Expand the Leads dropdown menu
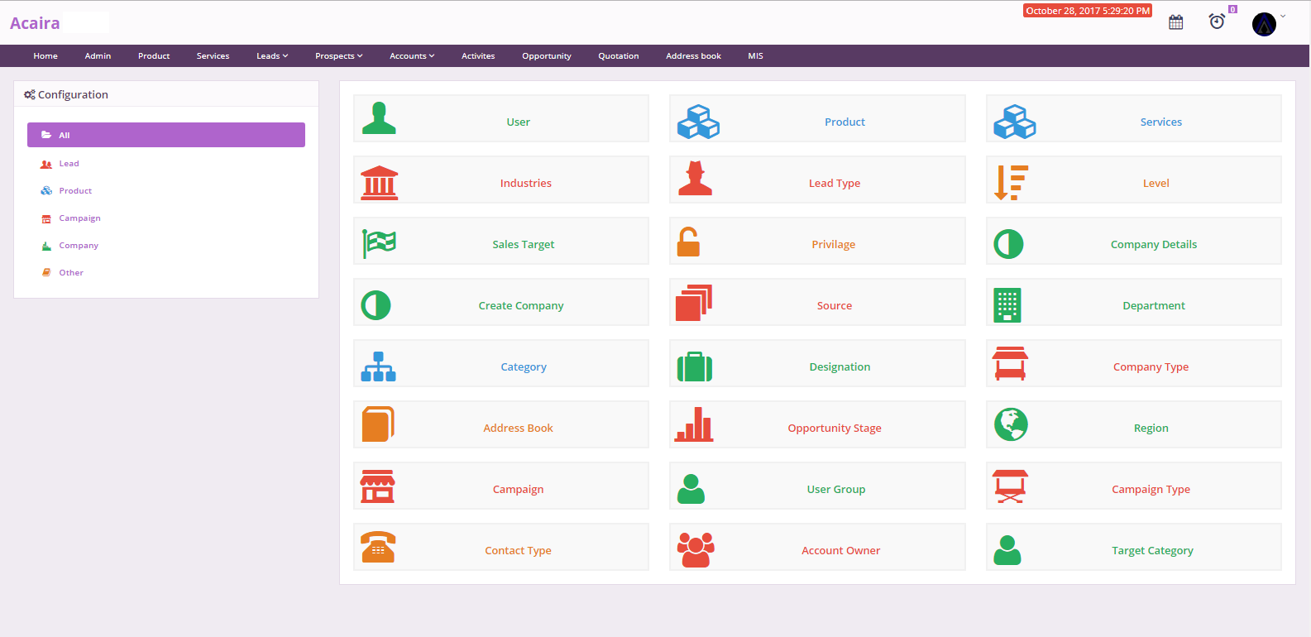Viewport: 1311px width, 637px height. (x=272, y=56)
